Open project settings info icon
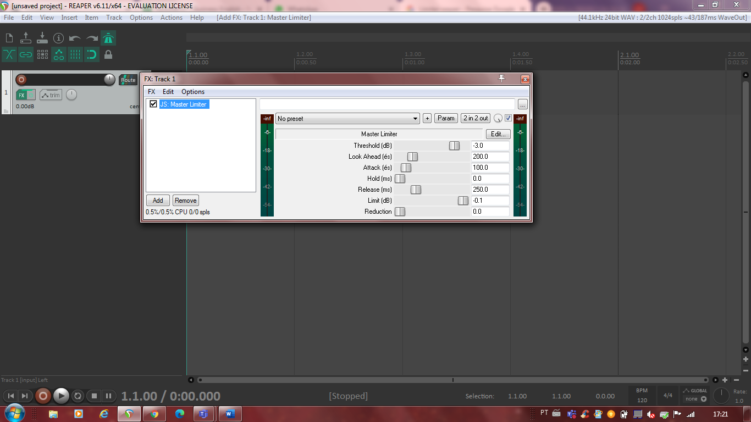This screenshot has height=422, width=751. [x=59, y=38]
